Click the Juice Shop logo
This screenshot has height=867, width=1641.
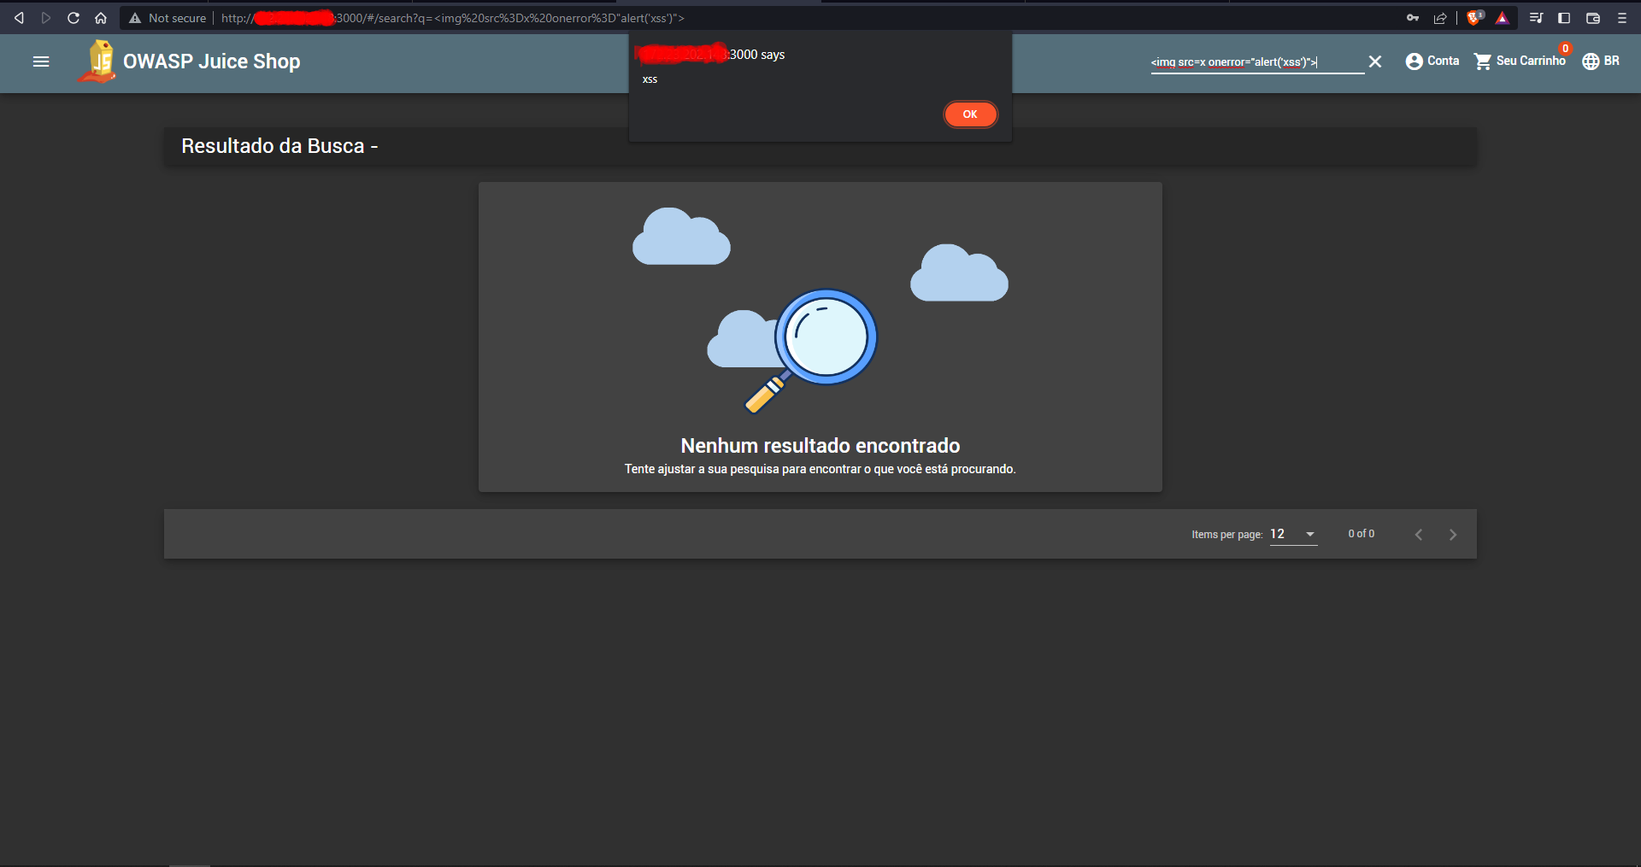(97, 62)
